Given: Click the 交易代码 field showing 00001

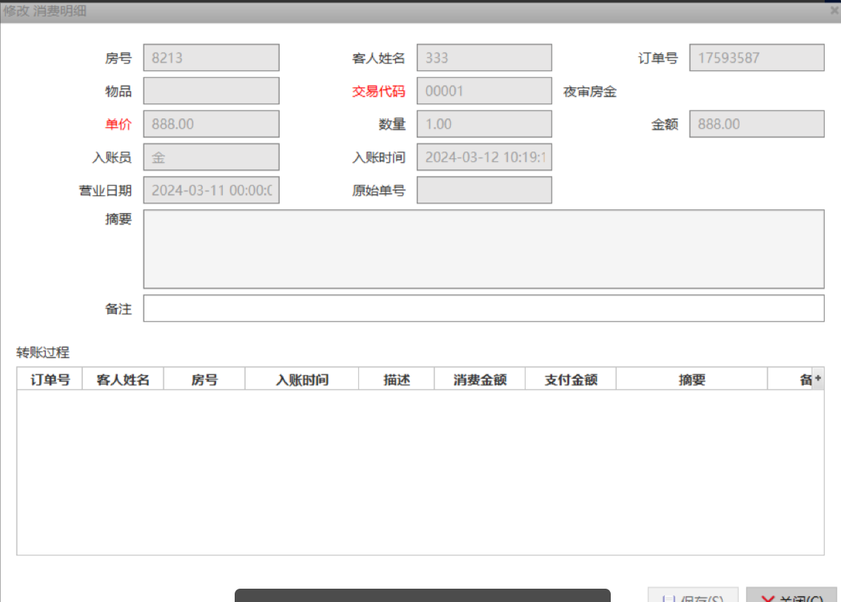Looking at the screenshot, I should point(484,91).
